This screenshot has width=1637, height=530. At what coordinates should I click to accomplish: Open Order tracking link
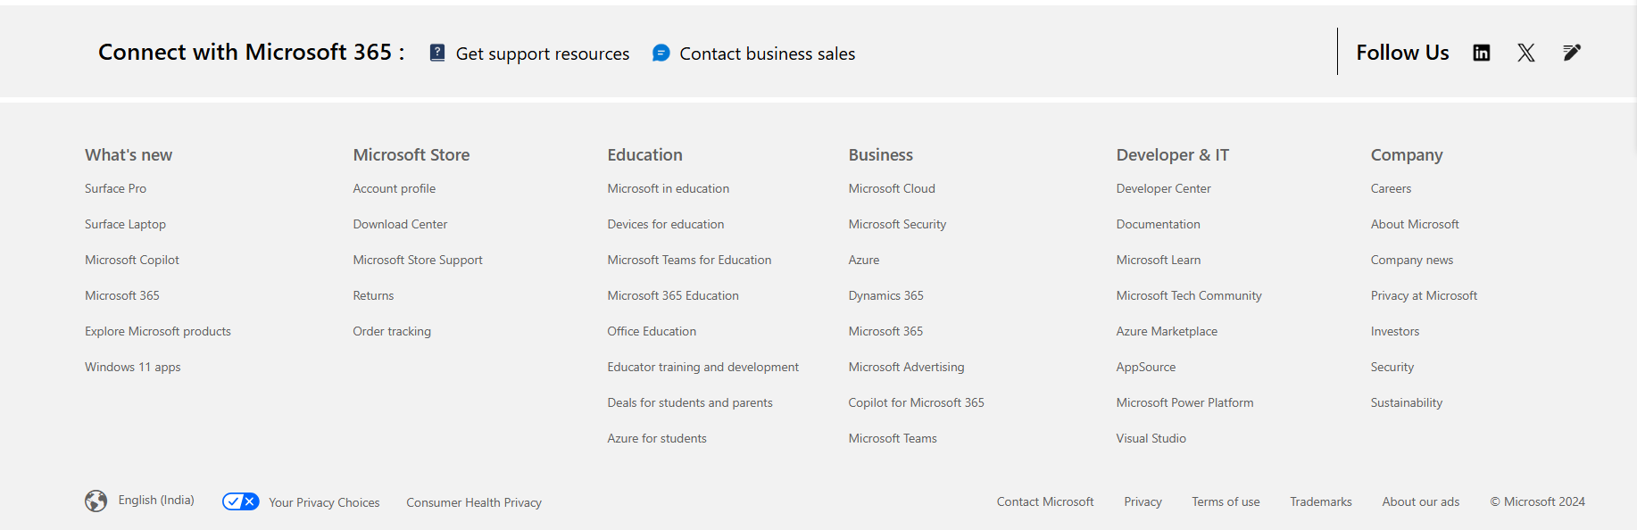click(x=392, y=331)
